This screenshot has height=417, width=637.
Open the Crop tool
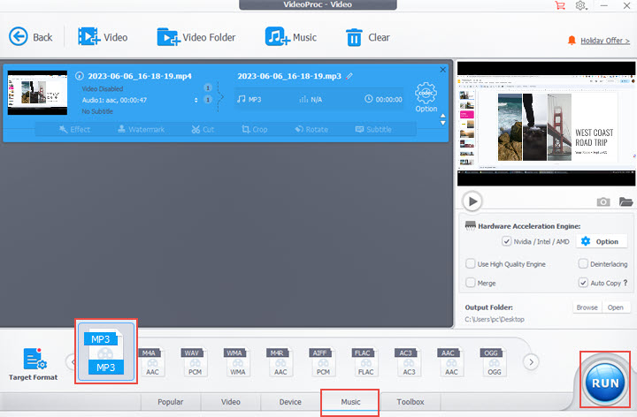click(254, 129)
